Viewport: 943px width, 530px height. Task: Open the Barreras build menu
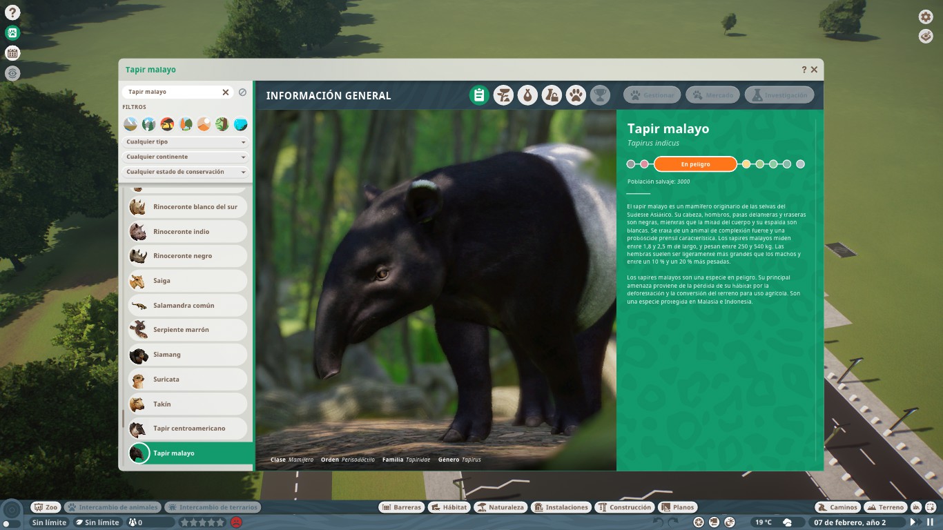[401, 507]
